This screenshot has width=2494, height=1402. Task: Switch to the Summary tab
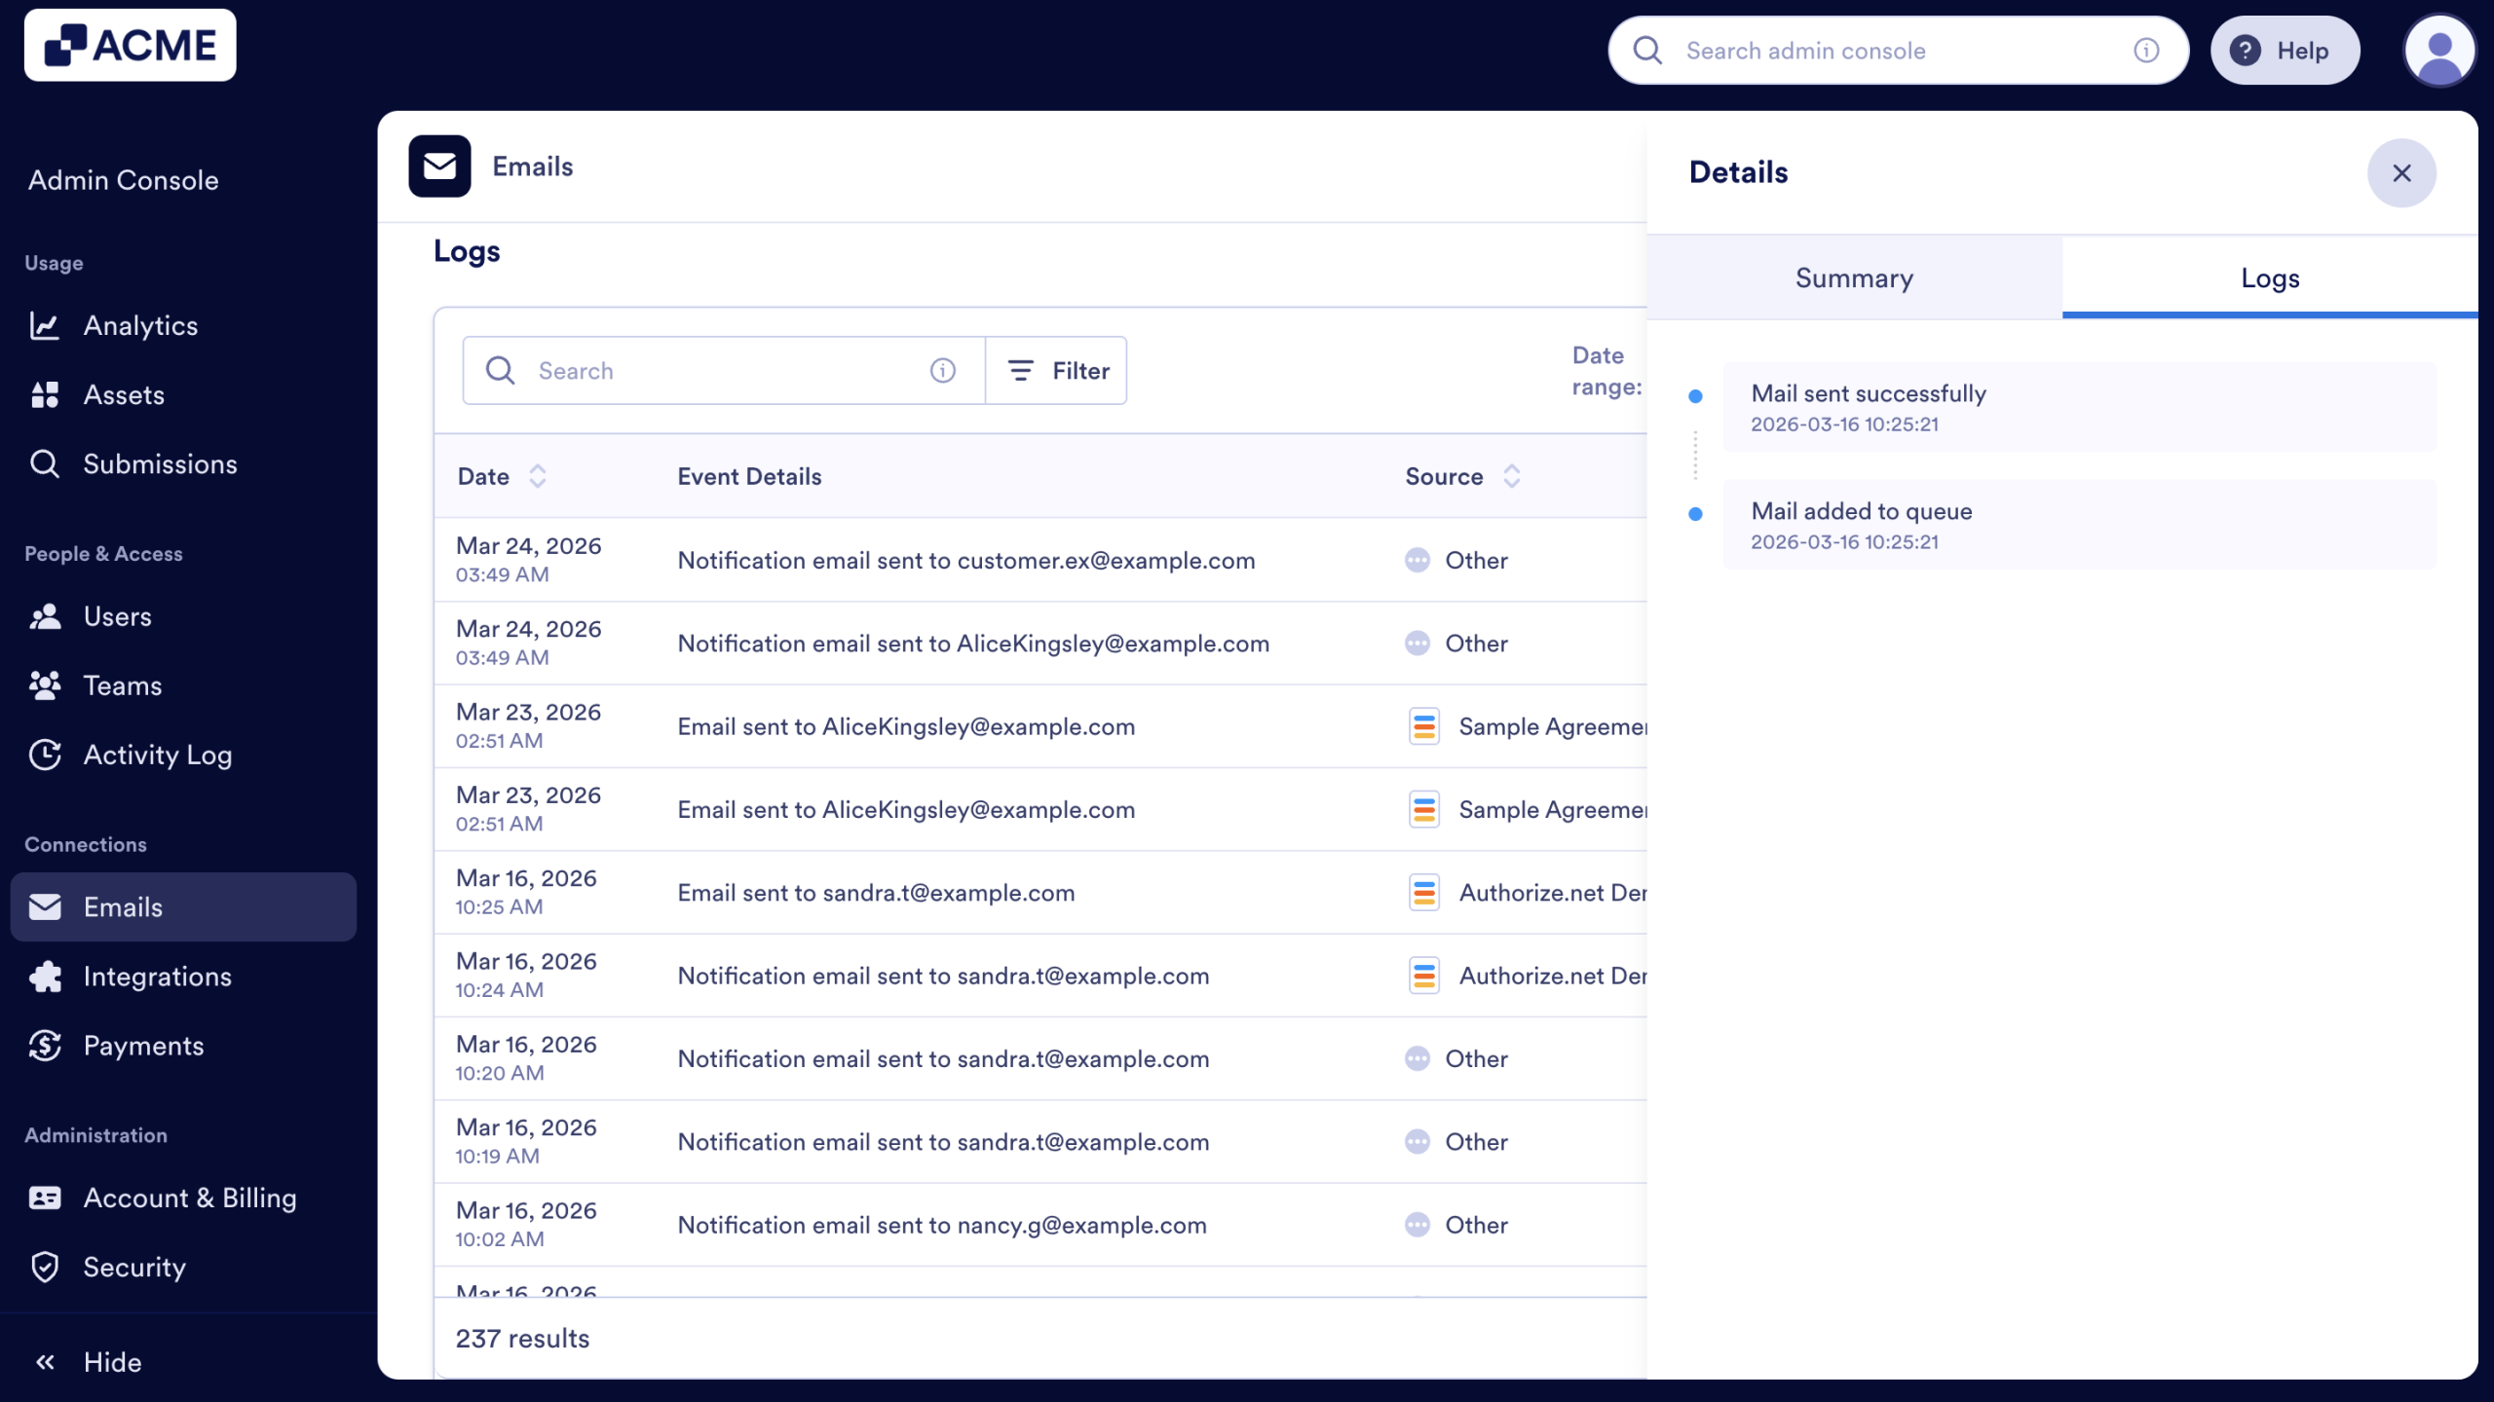[x=1852, y=277]
